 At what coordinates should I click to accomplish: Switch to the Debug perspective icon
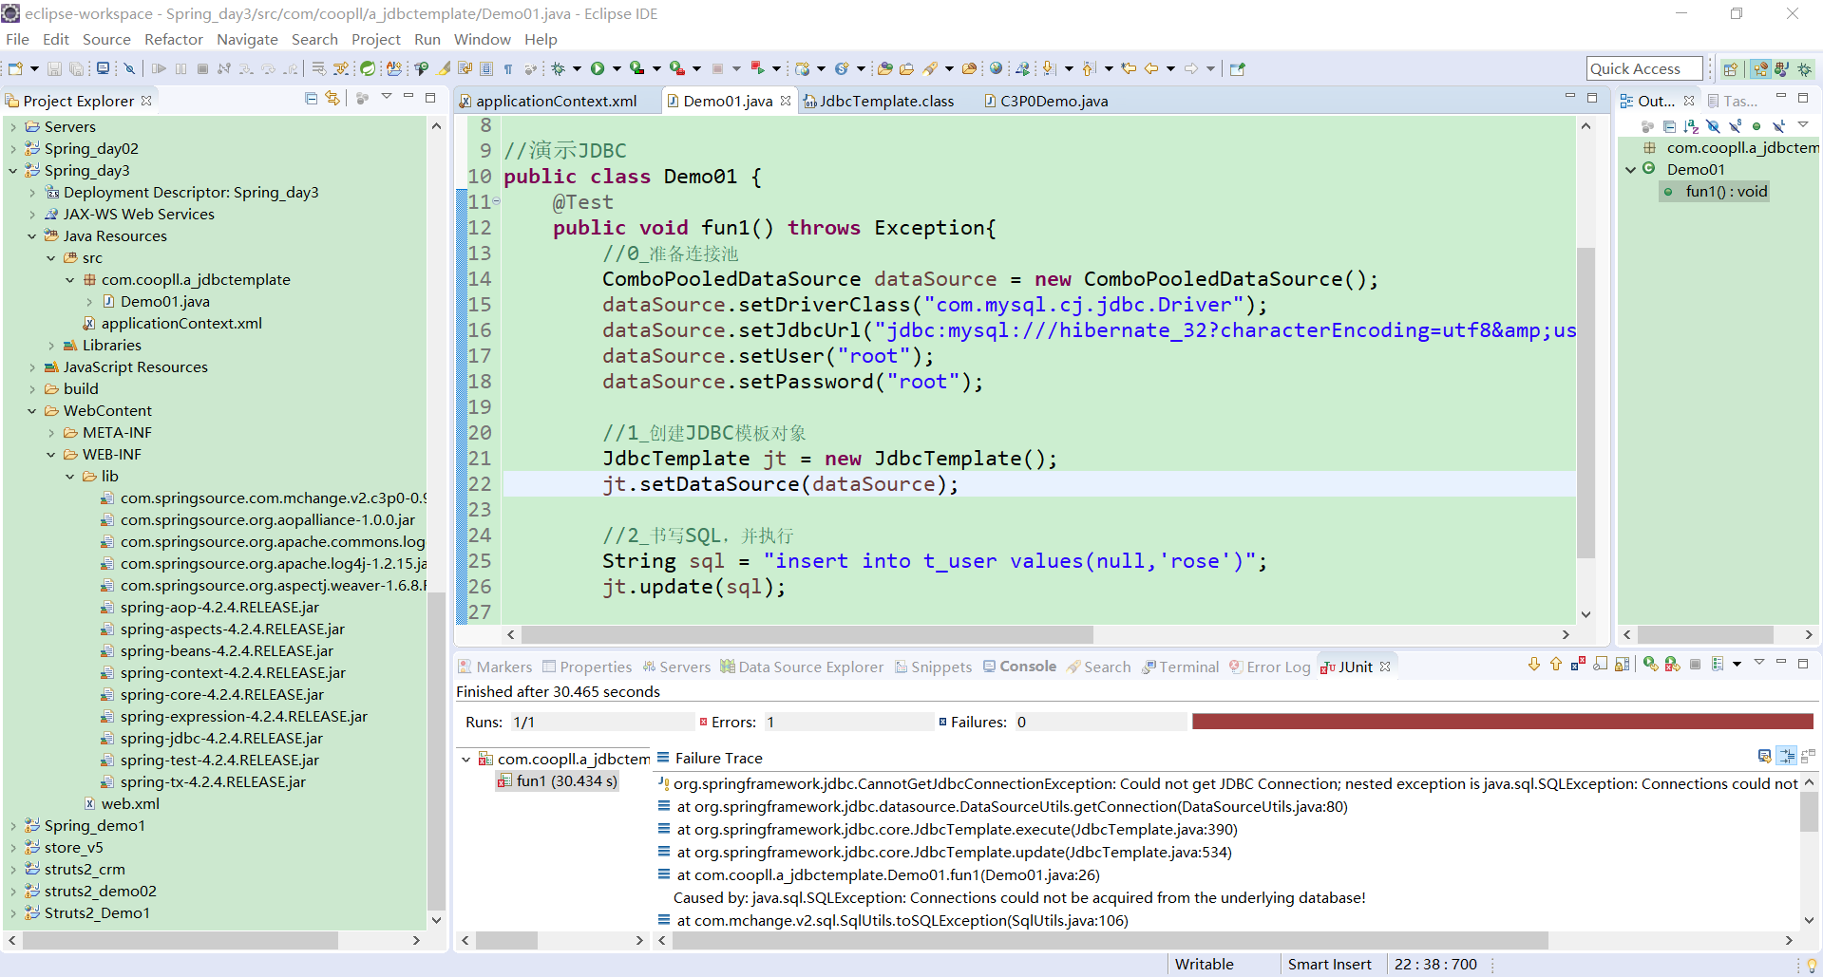coord(1804,69)
